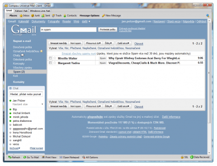Open Nastavení link at top right
The width and height of the screenshot is (217, 166).
pos(159,22)
